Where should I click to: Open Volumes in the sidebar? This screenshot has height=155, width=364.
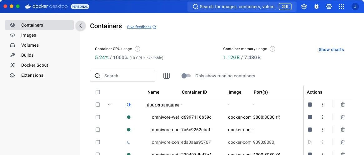pyautogui.click(x=39, y=45)
